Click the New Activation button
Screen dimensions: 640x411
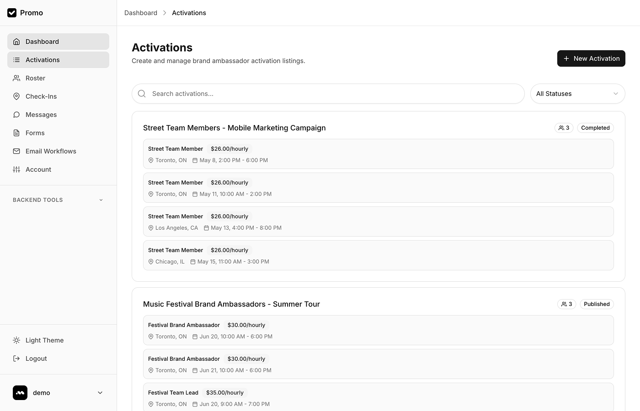[591, 58]
